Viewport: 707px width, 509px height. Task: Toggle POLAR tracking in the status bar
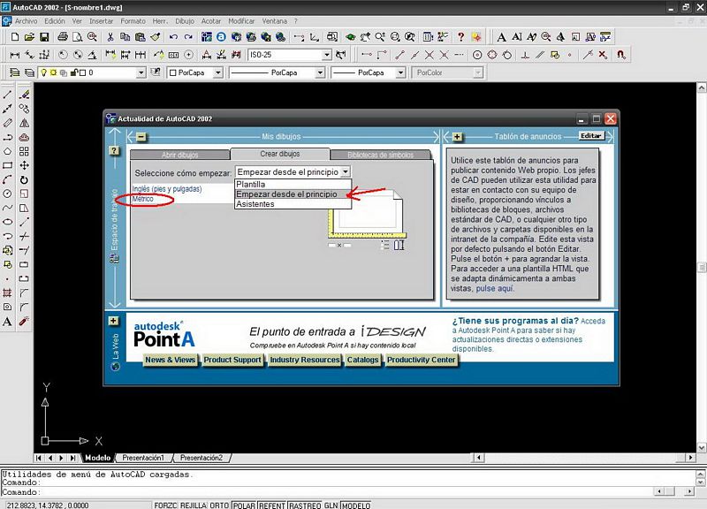(x=244, y=505)
